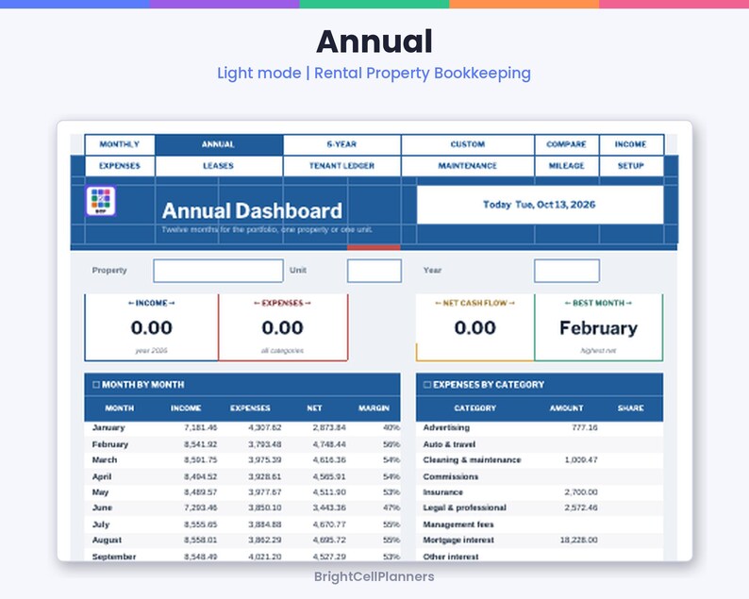Click Cleaning & maintenance category
Viewport: 749px width, 599px height.
click(472, 460)
